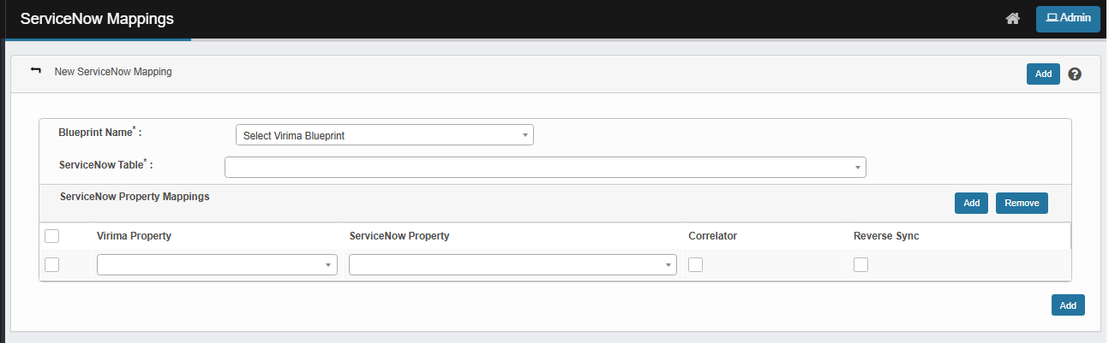Expand the Select Virima Blueprint dropdown
This screenshot has height=343, width=1109.
coord(384,135)
